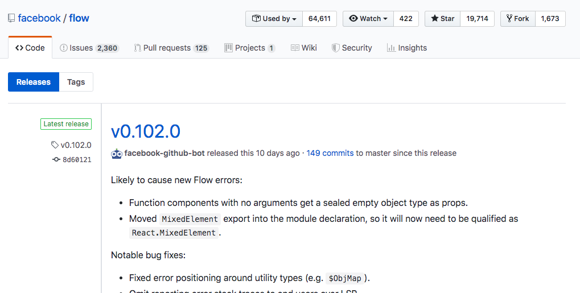The height and width of the screenshot is (293, 580).
Task: Star the flow repository
Action: click(x=442, y=19)
